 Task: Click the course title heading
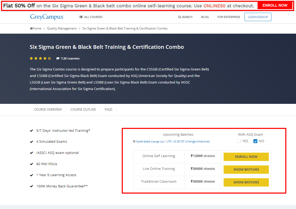pos(107,47)
